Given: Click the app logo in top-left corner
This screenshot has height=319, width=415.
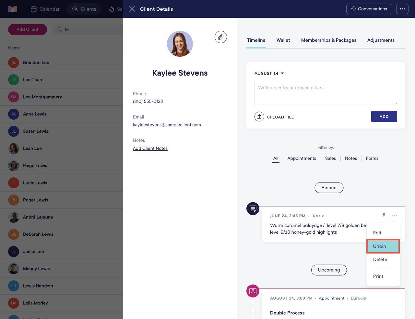Looking at the screenshot, I should (13, 9).
